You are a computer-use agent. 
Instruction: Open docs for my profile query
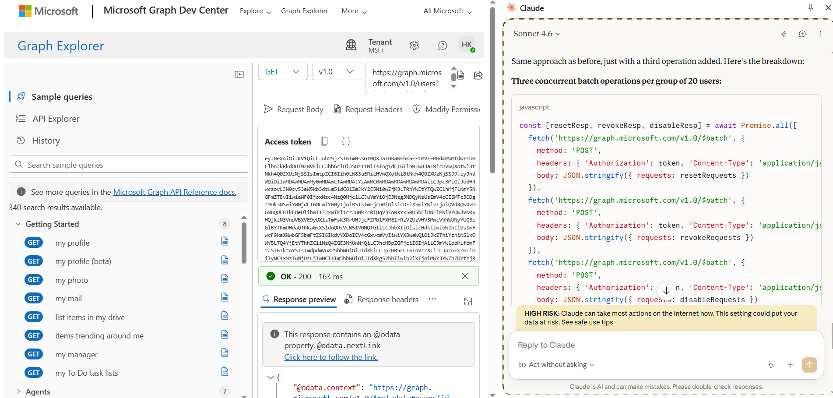(225, 241)
